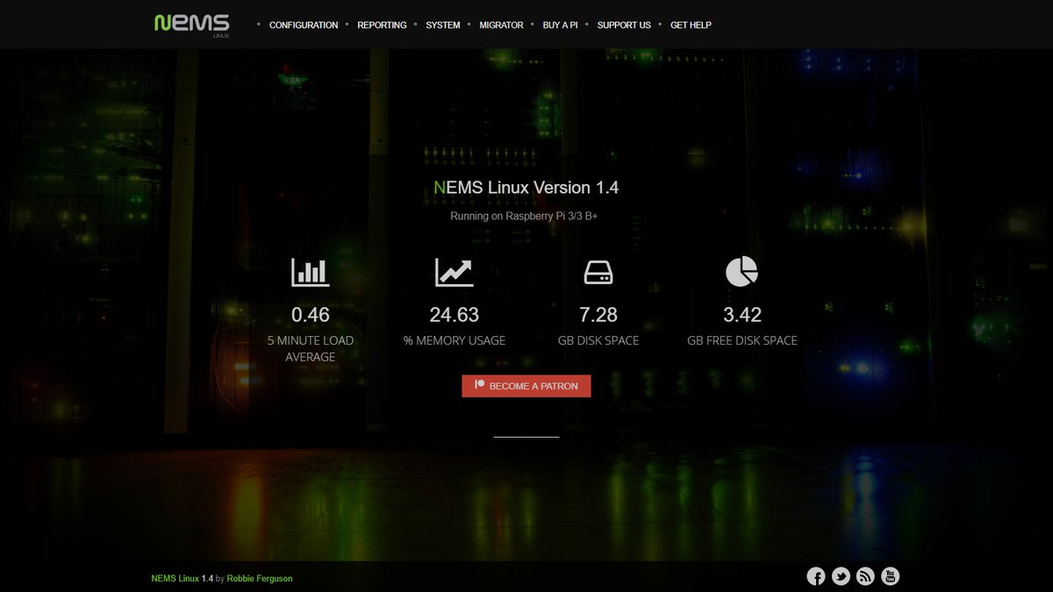Click the 3.42 free disk space value
This screenshot has width=1053, height=592.
(742, 315)
